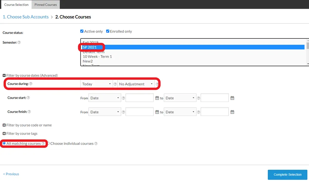The width and height of the screenshot is (309, 181).
Task: Open calendar picker for Course finish From date
Action: [157, 112]
